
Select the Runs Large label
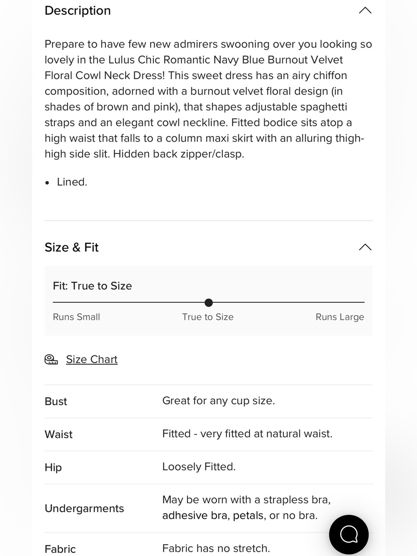340,317
